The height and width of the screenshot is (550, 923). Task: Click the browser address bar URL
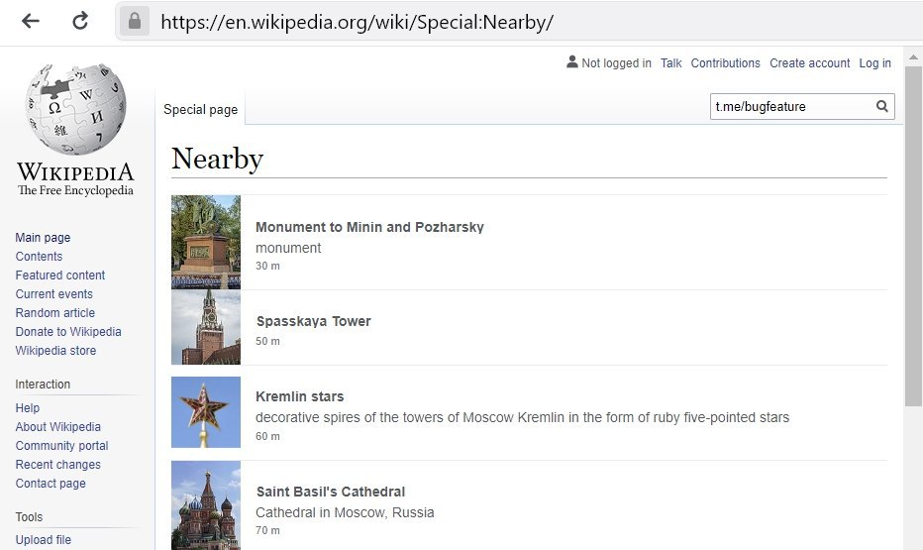pos(357,22)
